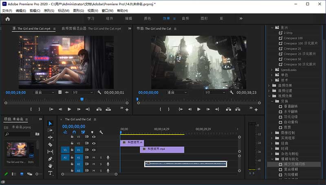Image resolution: width=326 pixels, height=185 pixels.
Task: Toggle lock on track V3
Action: coord(72,137)
